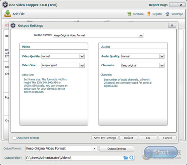Browse output folder with the folder icon
The image size is (187, 165).
point(125,158)
